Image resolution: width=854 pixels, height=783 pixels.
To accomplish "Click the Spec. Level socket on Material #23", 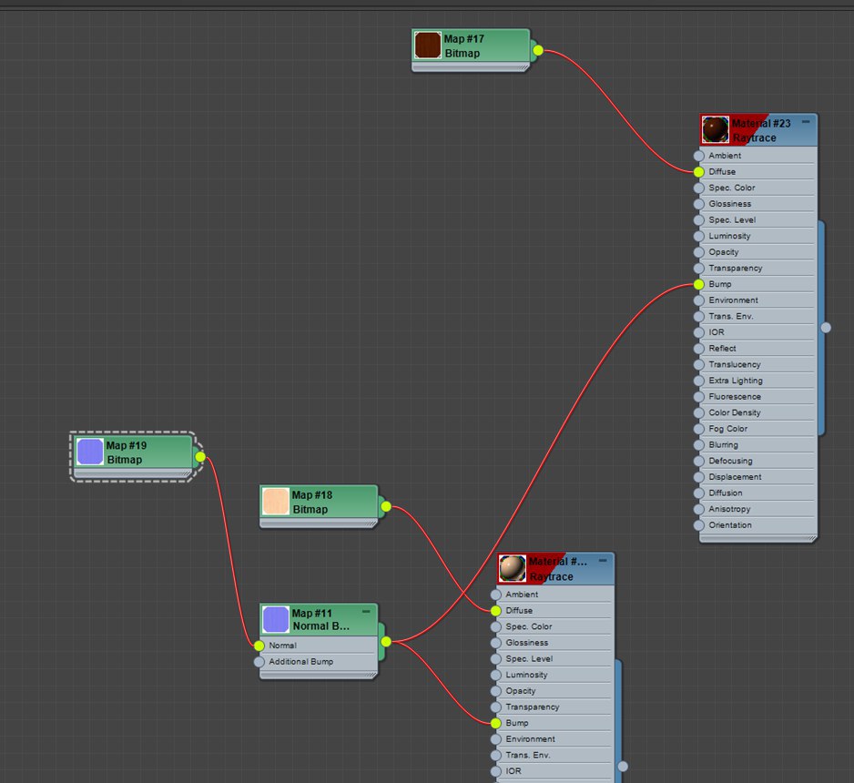I will click(699, 220).
